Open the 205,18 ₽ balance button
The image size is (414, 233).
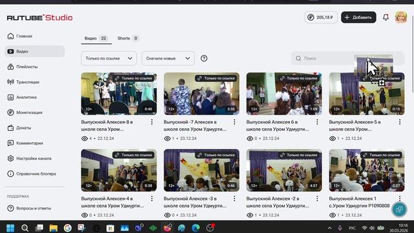321,17
